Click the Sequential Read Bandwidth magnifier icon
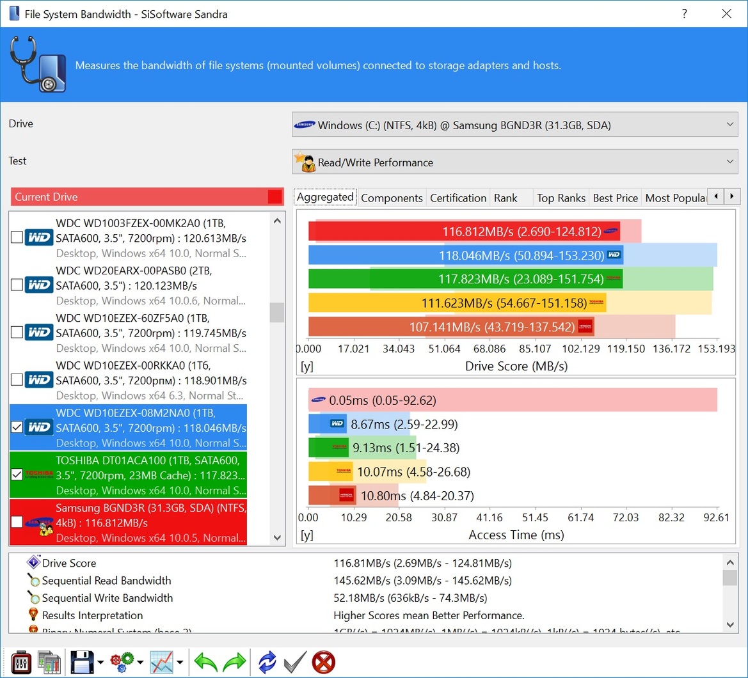The width and height of the screenshot is (748, 678). point(33,579)
